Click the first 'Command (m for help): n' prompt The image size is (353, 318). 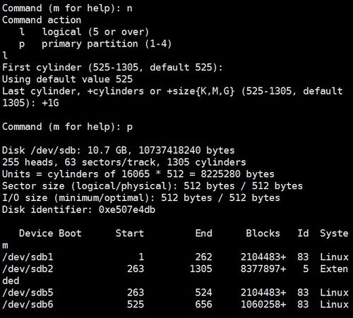67,8
